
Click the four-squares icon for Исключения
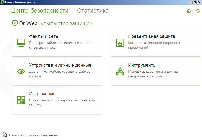21,100
